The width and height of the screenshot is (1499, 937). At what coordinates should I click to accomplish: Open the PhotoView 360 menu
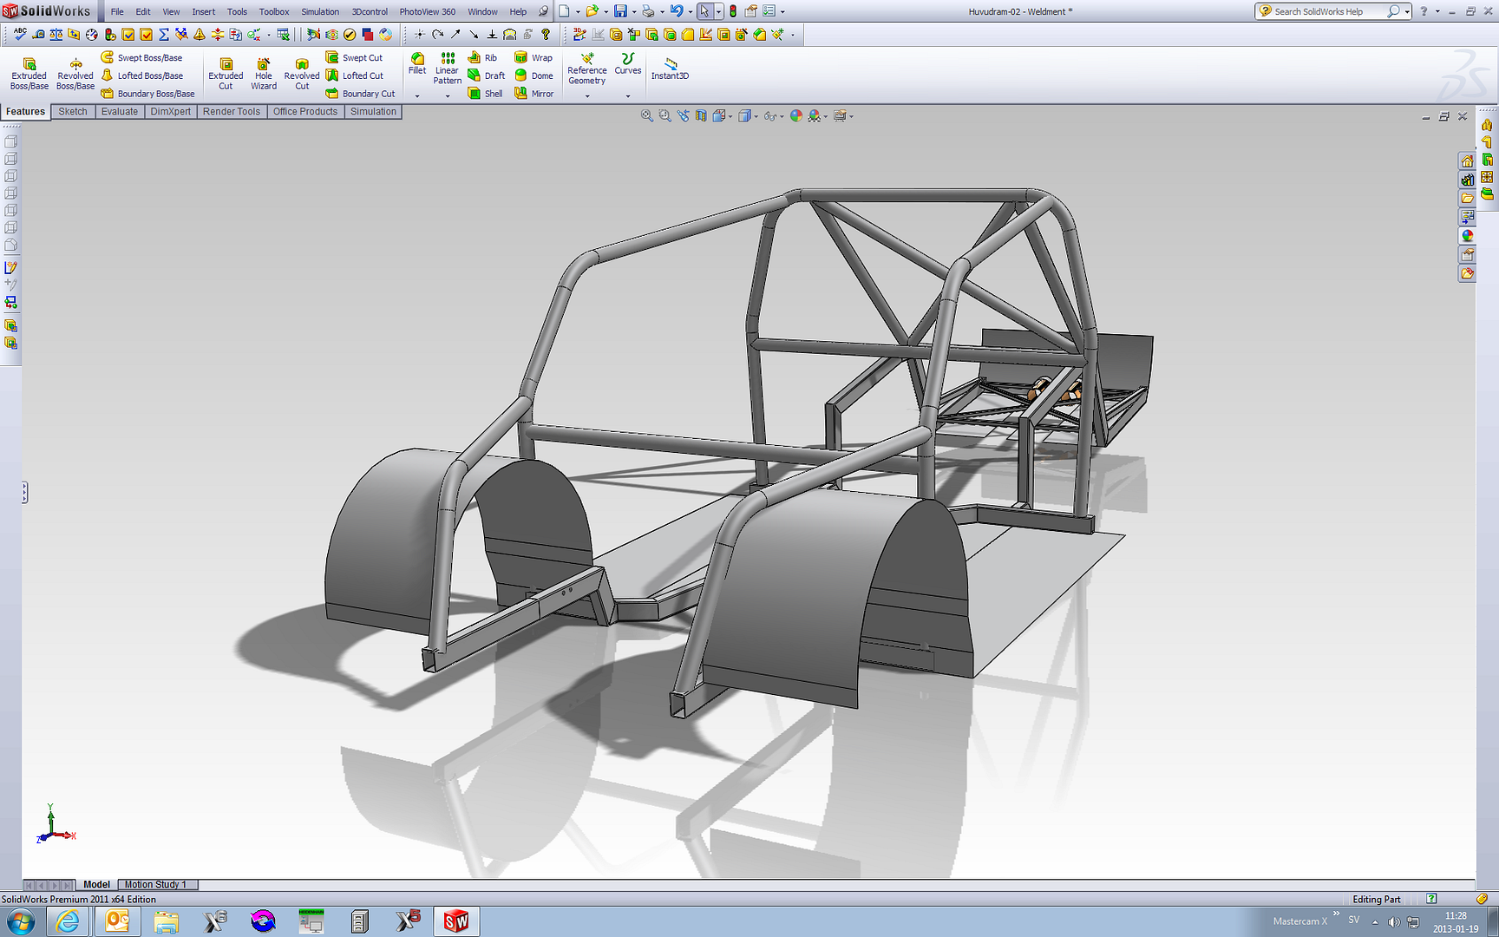(x=427, y=11)
